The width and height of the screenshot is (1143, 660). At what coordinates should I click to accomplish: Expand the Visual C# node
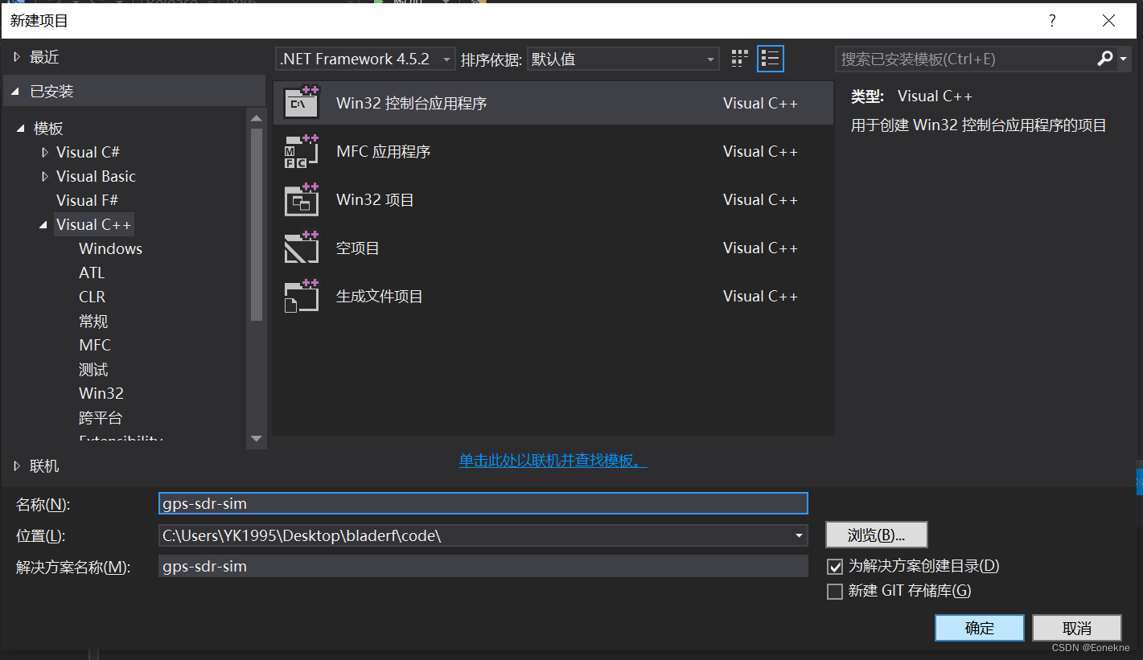[x=44, y=152]
